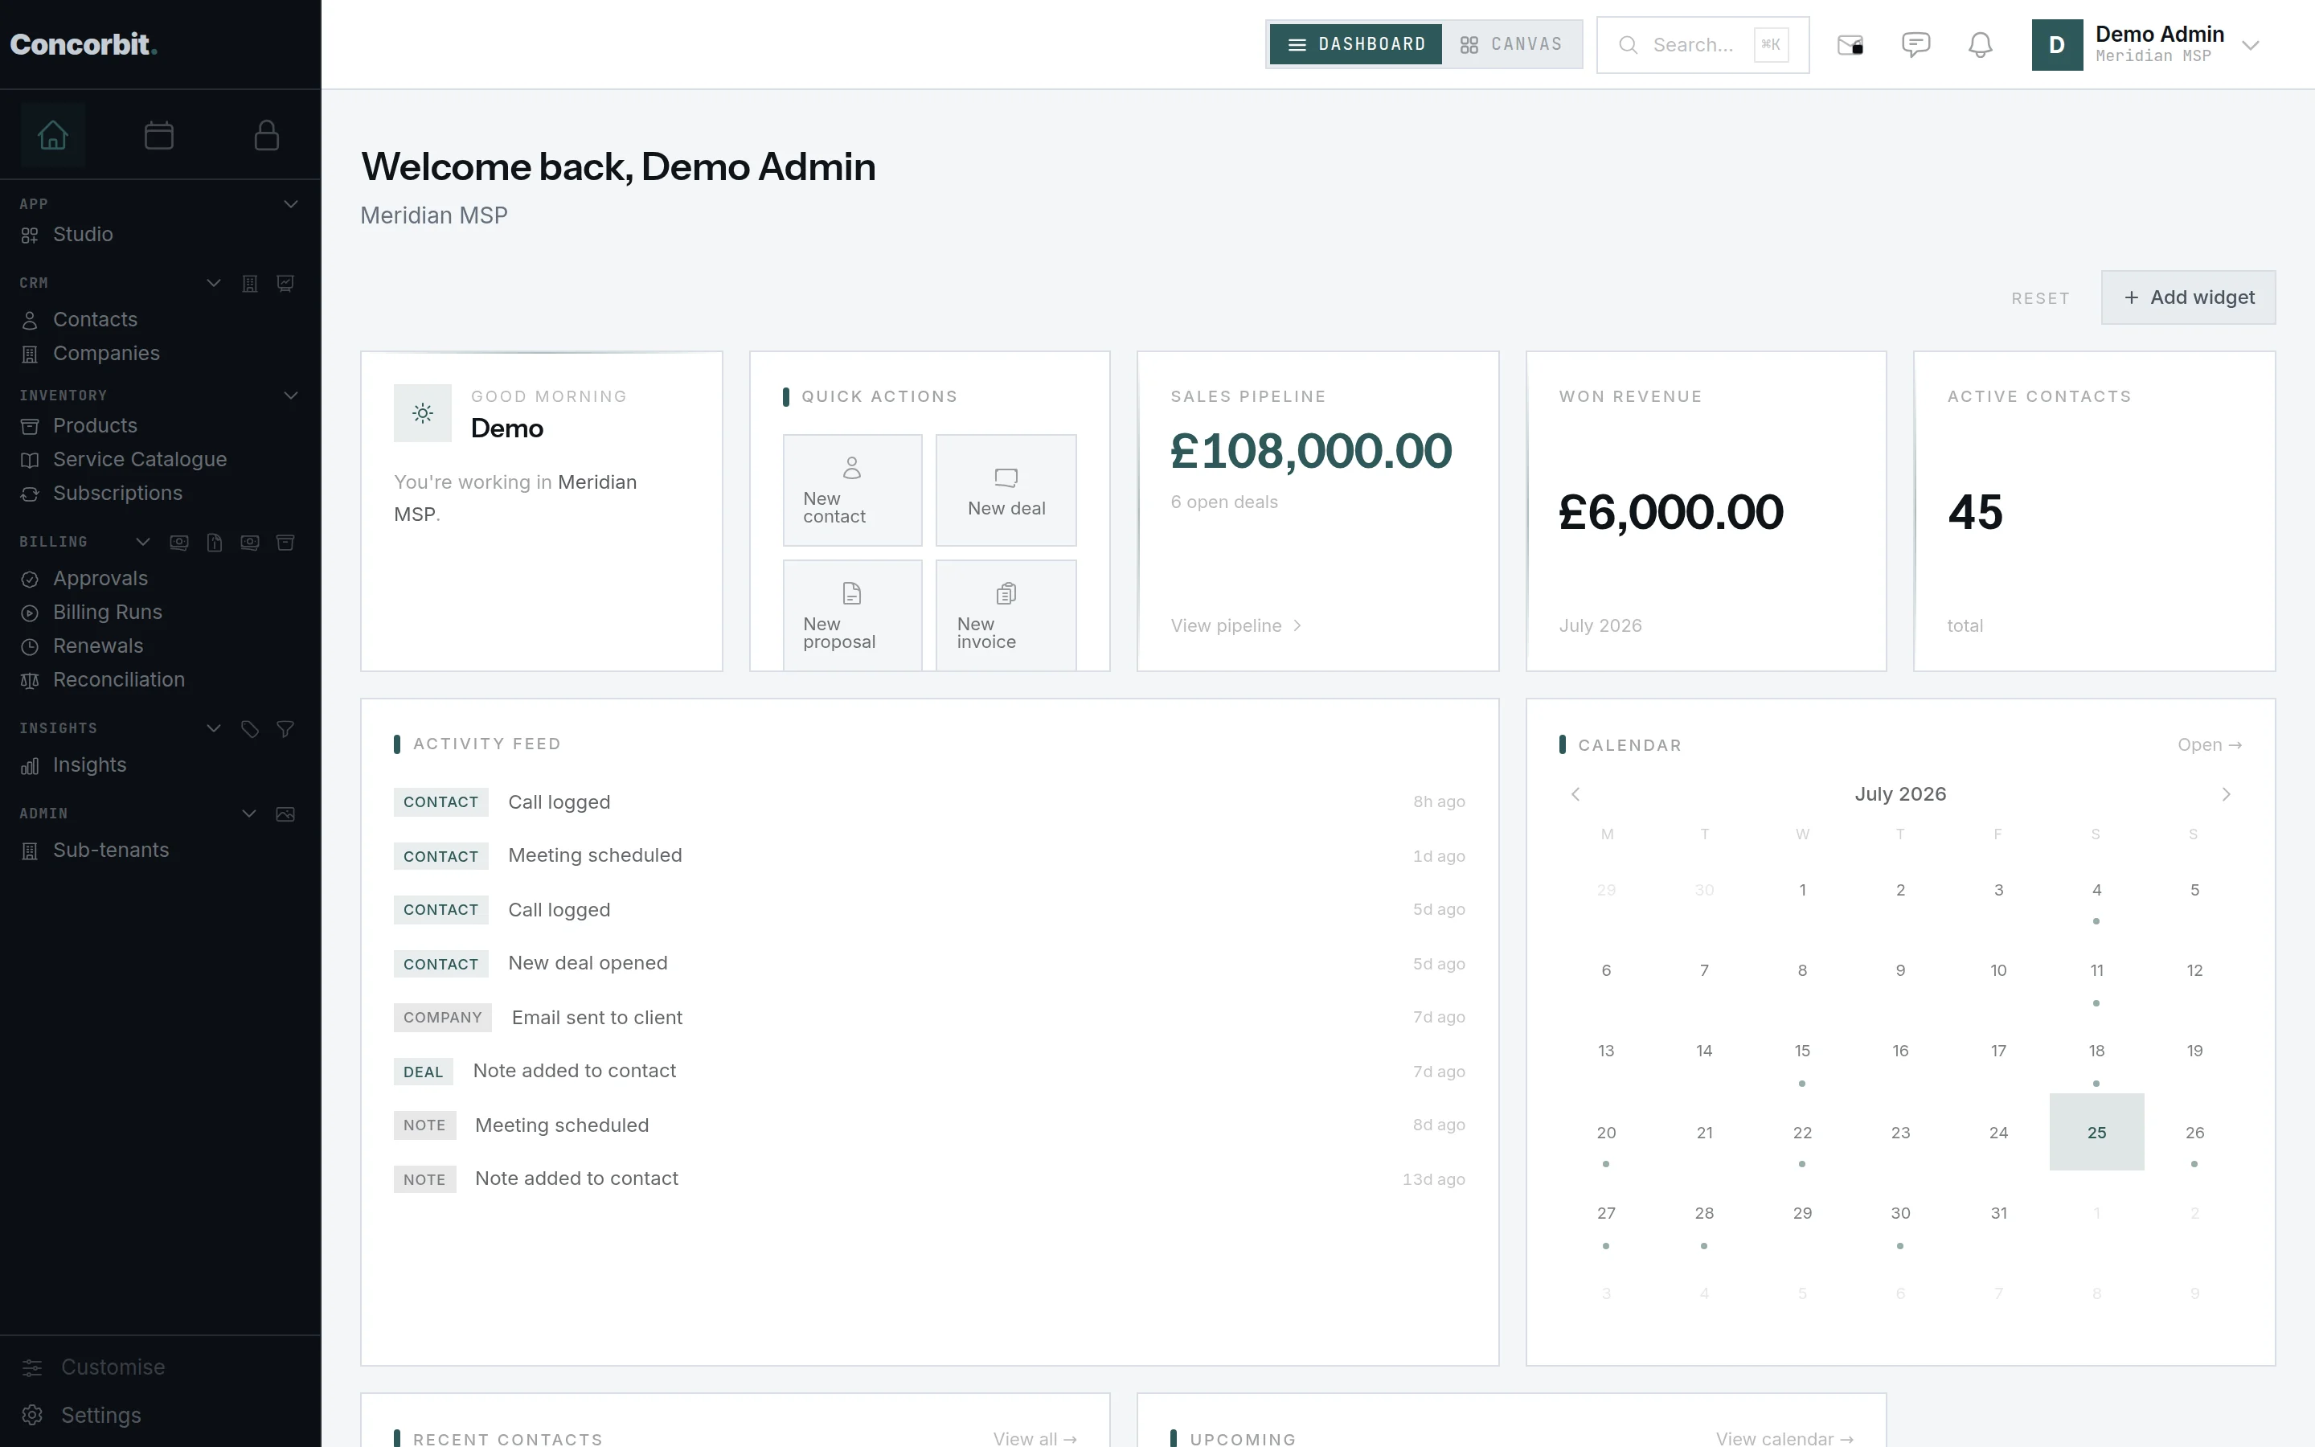Collapse the ADMIN sidebar section
Viewport: 2315px width, 1447px height.
pyautogui.click(x=248, y=814)
